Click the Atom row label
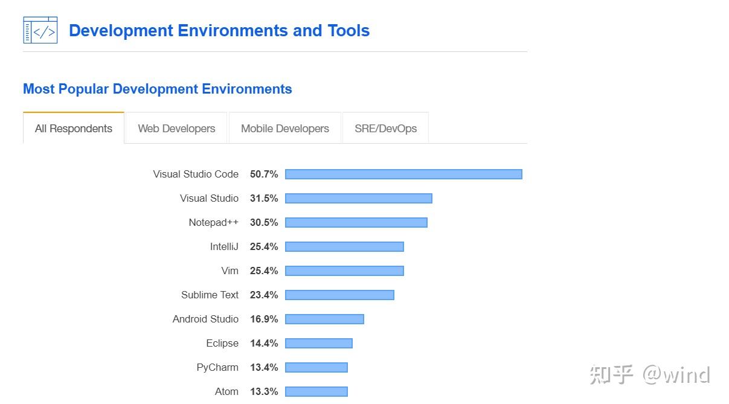The image size is (729, 404). 226,391
